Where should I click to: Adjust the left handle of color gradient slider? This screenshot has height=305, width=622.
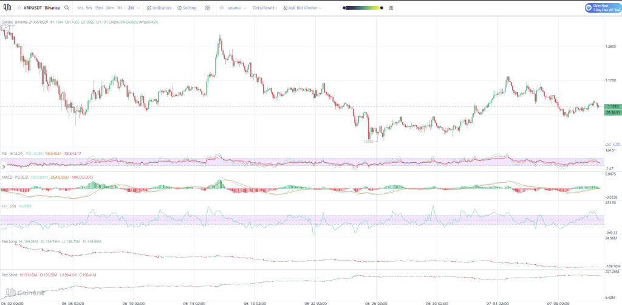coord(344,8)
